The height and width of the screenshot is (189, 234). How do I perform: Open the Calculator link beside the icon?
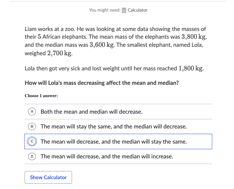pyautogui.click(x=137, y=10)
